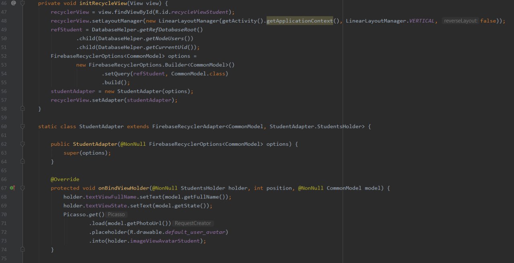This screenshot has width=514, height=263.
Task: Click the highlighted getApplicationContext call
Action: coord(300,21)
